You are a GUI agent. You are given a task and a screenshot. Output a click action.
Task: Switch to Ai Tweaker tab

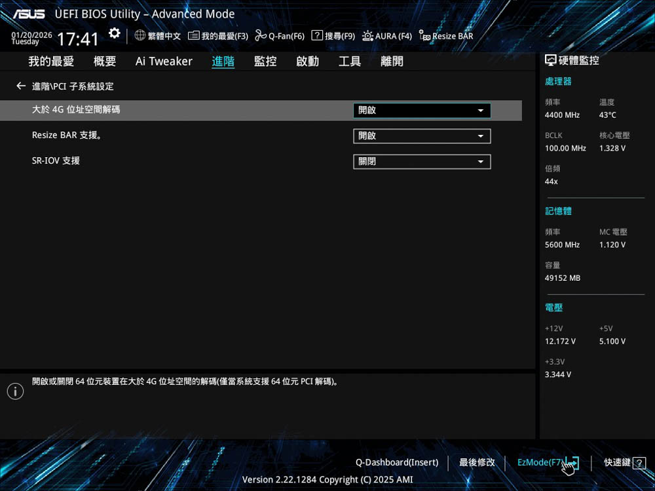164,62
